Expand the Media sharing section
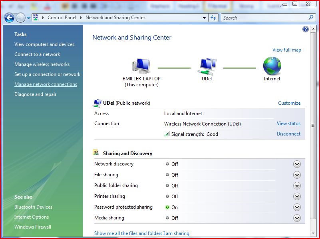 (297, 218)
